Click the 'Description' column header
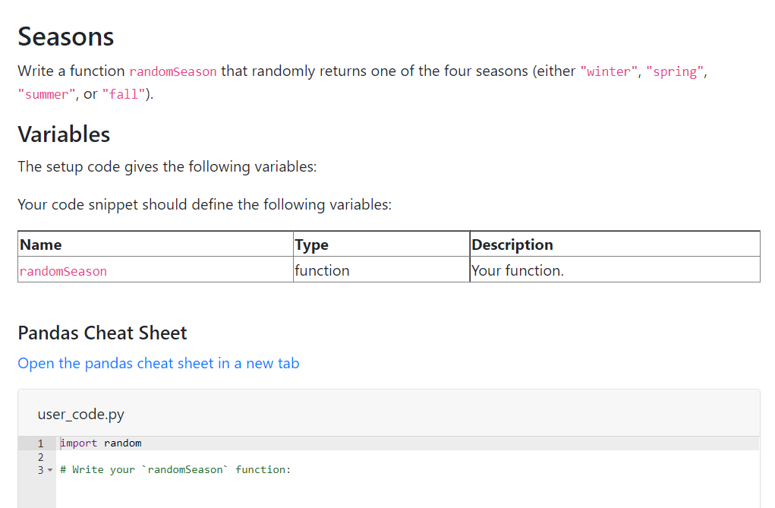The image size is (775, 508). point(615,245)
